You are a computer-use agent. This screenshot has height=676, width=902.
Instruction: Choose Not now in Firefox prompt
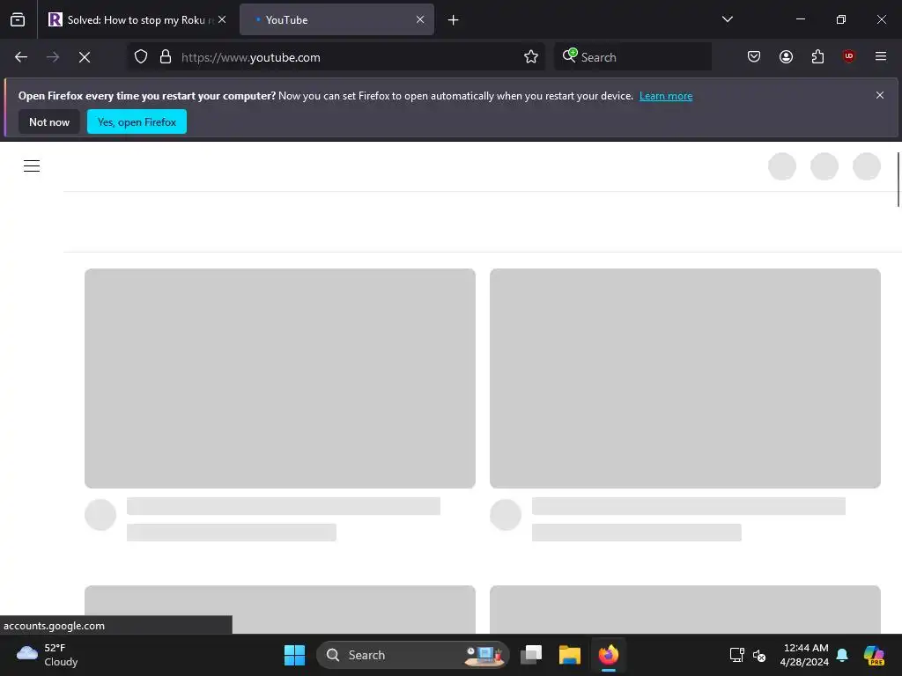(x=49, y=121)
